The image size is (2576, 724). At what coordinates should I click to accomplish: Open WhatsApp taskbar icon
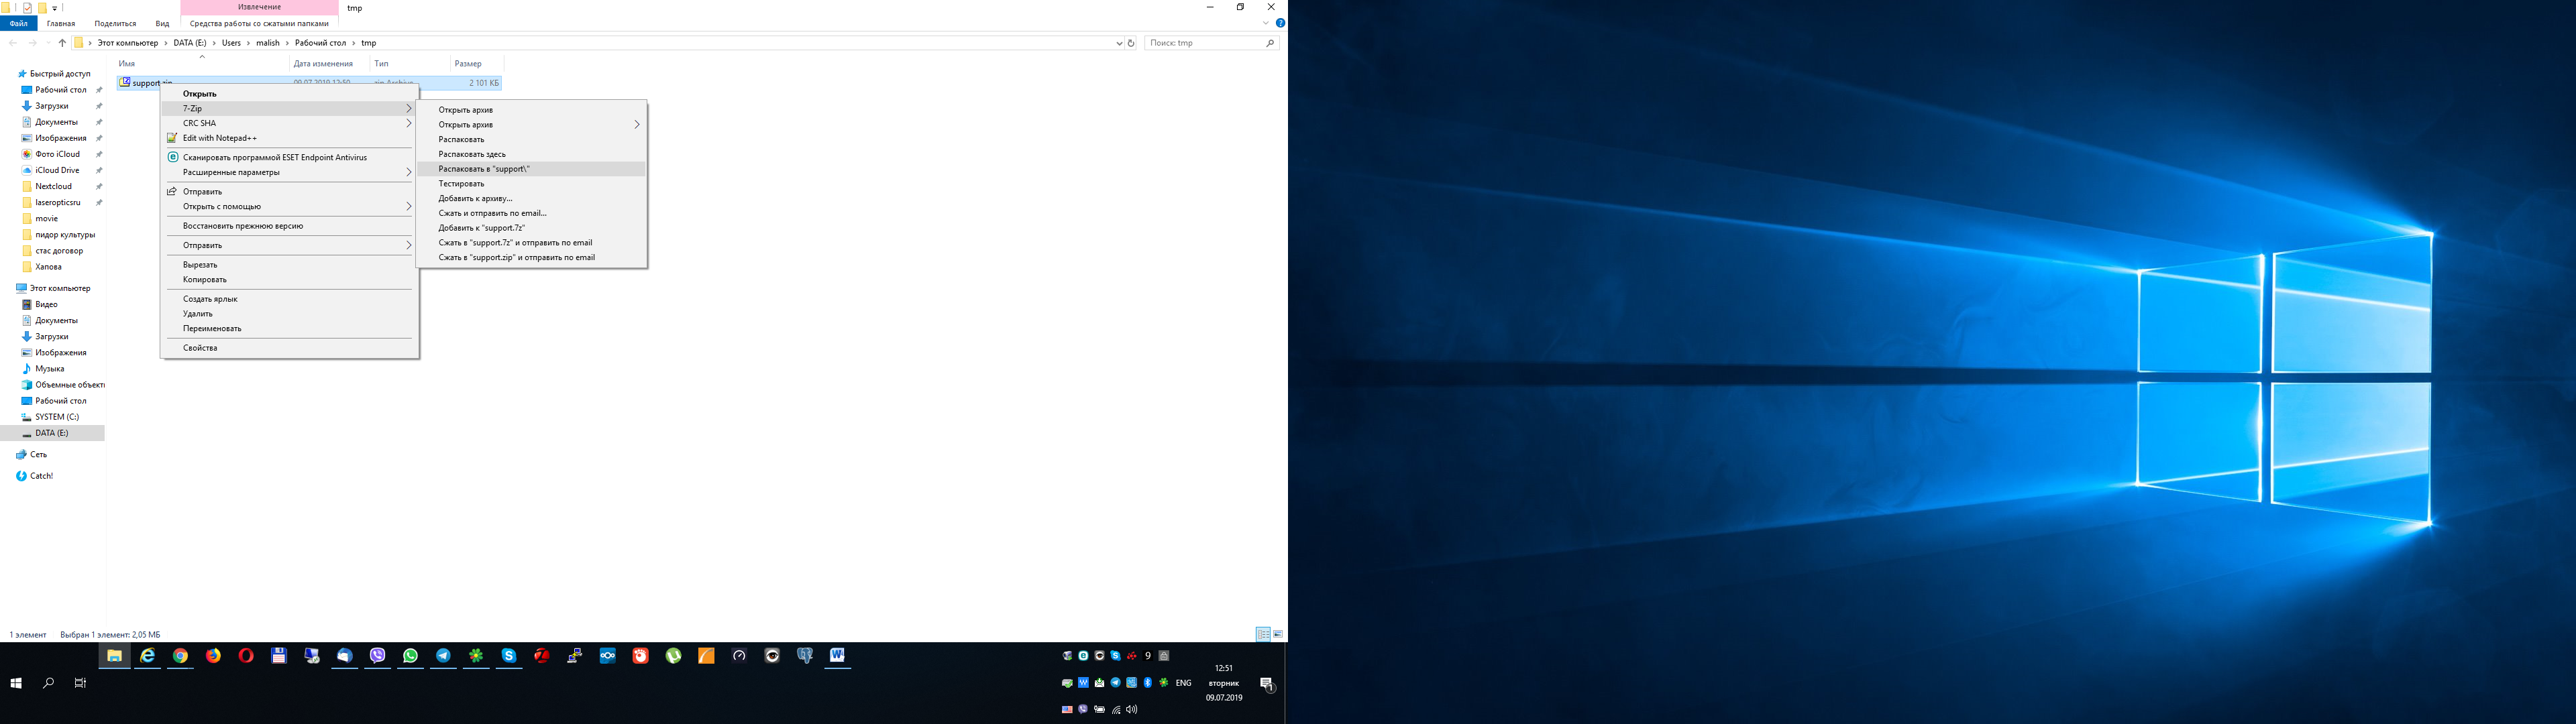(410, 656)
